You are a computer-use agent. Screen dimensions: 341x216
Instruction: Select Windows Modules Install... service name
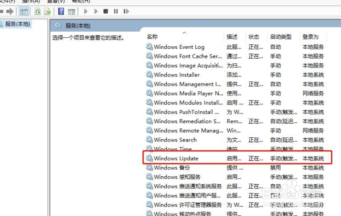(188, 102)
